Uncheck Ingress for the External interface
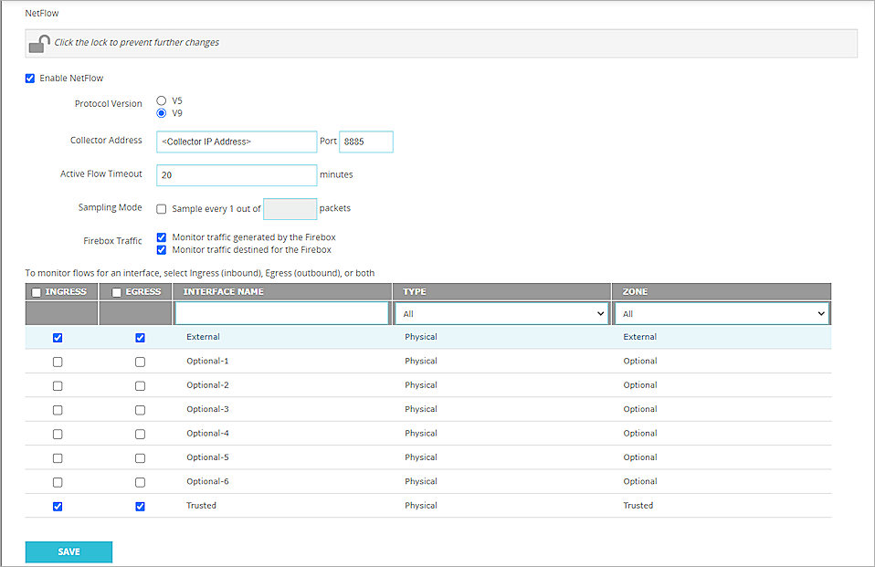This screenshot has height=567, width=875. tap(58, 338)
